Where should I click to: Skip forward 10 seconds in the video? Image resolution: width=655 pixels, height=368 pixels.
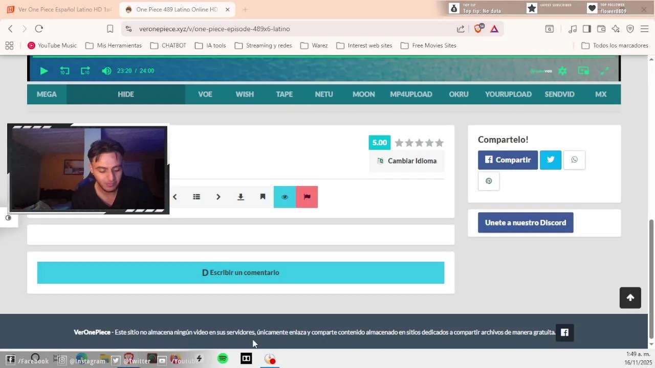click(x=85, y=71)
